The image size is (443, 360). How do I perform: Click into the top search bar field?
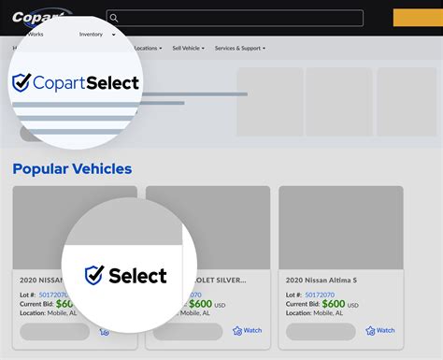235,18
